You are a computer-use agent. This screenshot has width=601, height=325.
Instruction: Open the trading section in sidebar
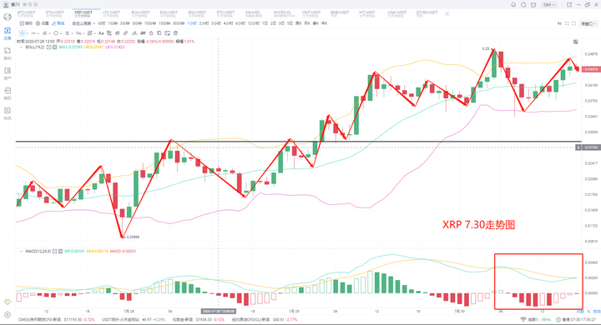(x=8, y=33)
